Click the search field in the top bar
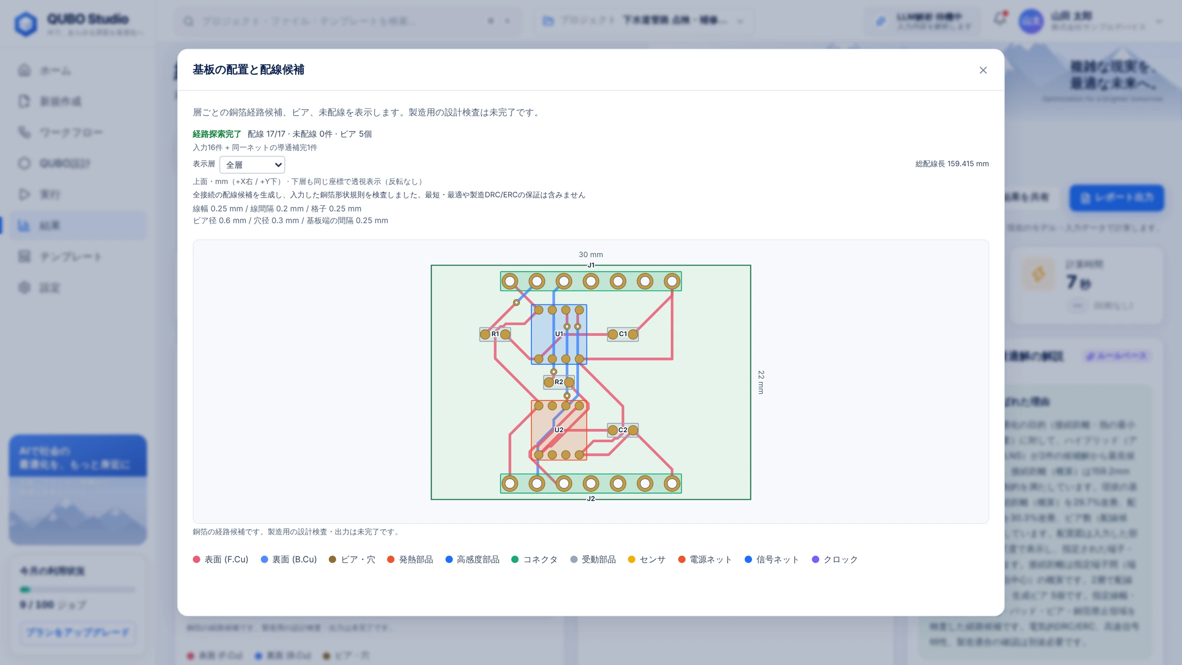Viewport: 1182px width, 665px height. 347,21
